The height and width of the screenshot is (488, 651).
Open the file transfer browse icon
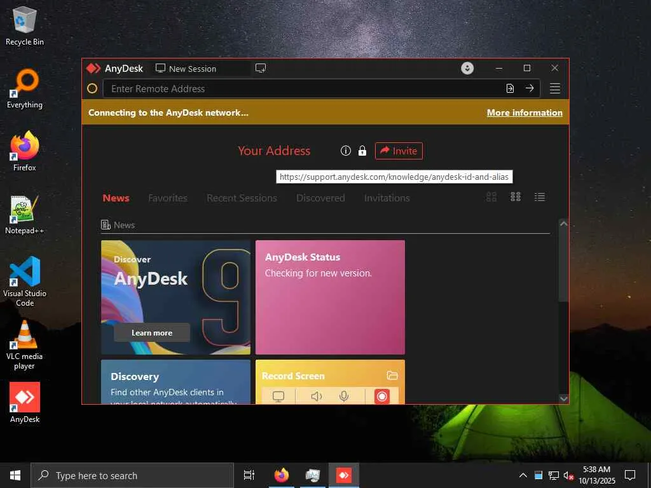(510, 88)
